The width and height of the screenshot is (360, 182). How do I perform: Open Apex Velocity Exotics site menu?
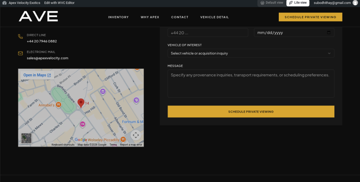24,3
